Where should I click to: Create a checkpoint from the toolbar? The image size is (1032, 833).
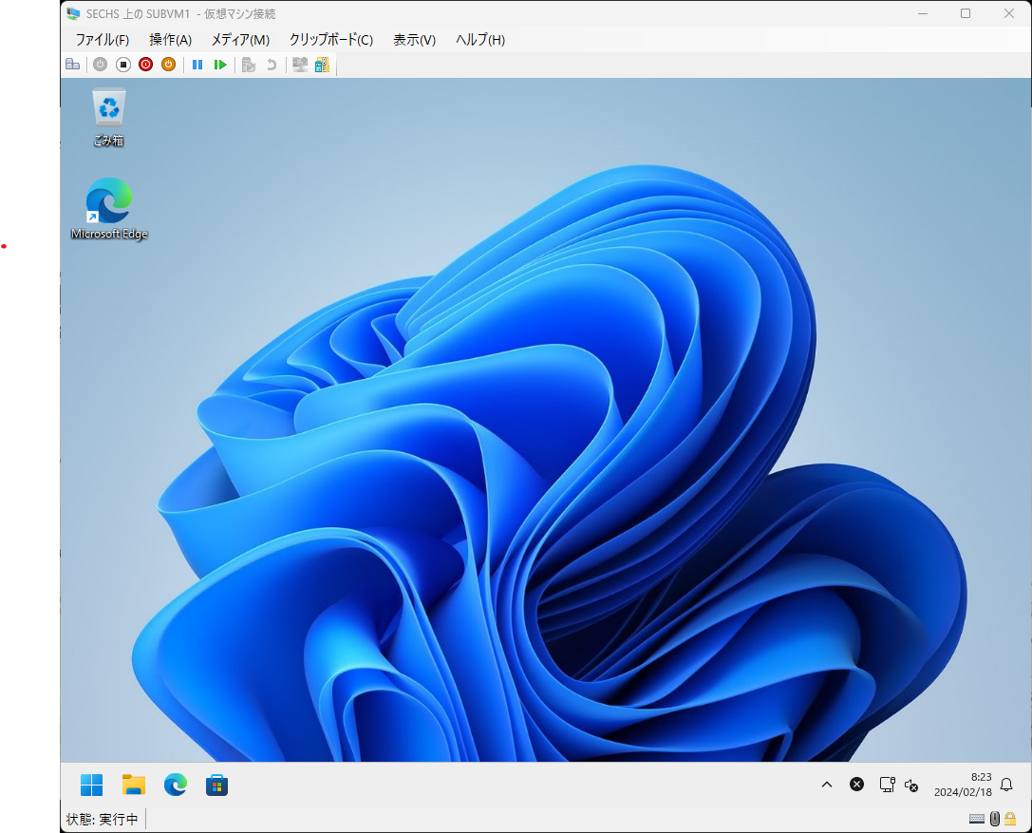(x=249, y=65)
